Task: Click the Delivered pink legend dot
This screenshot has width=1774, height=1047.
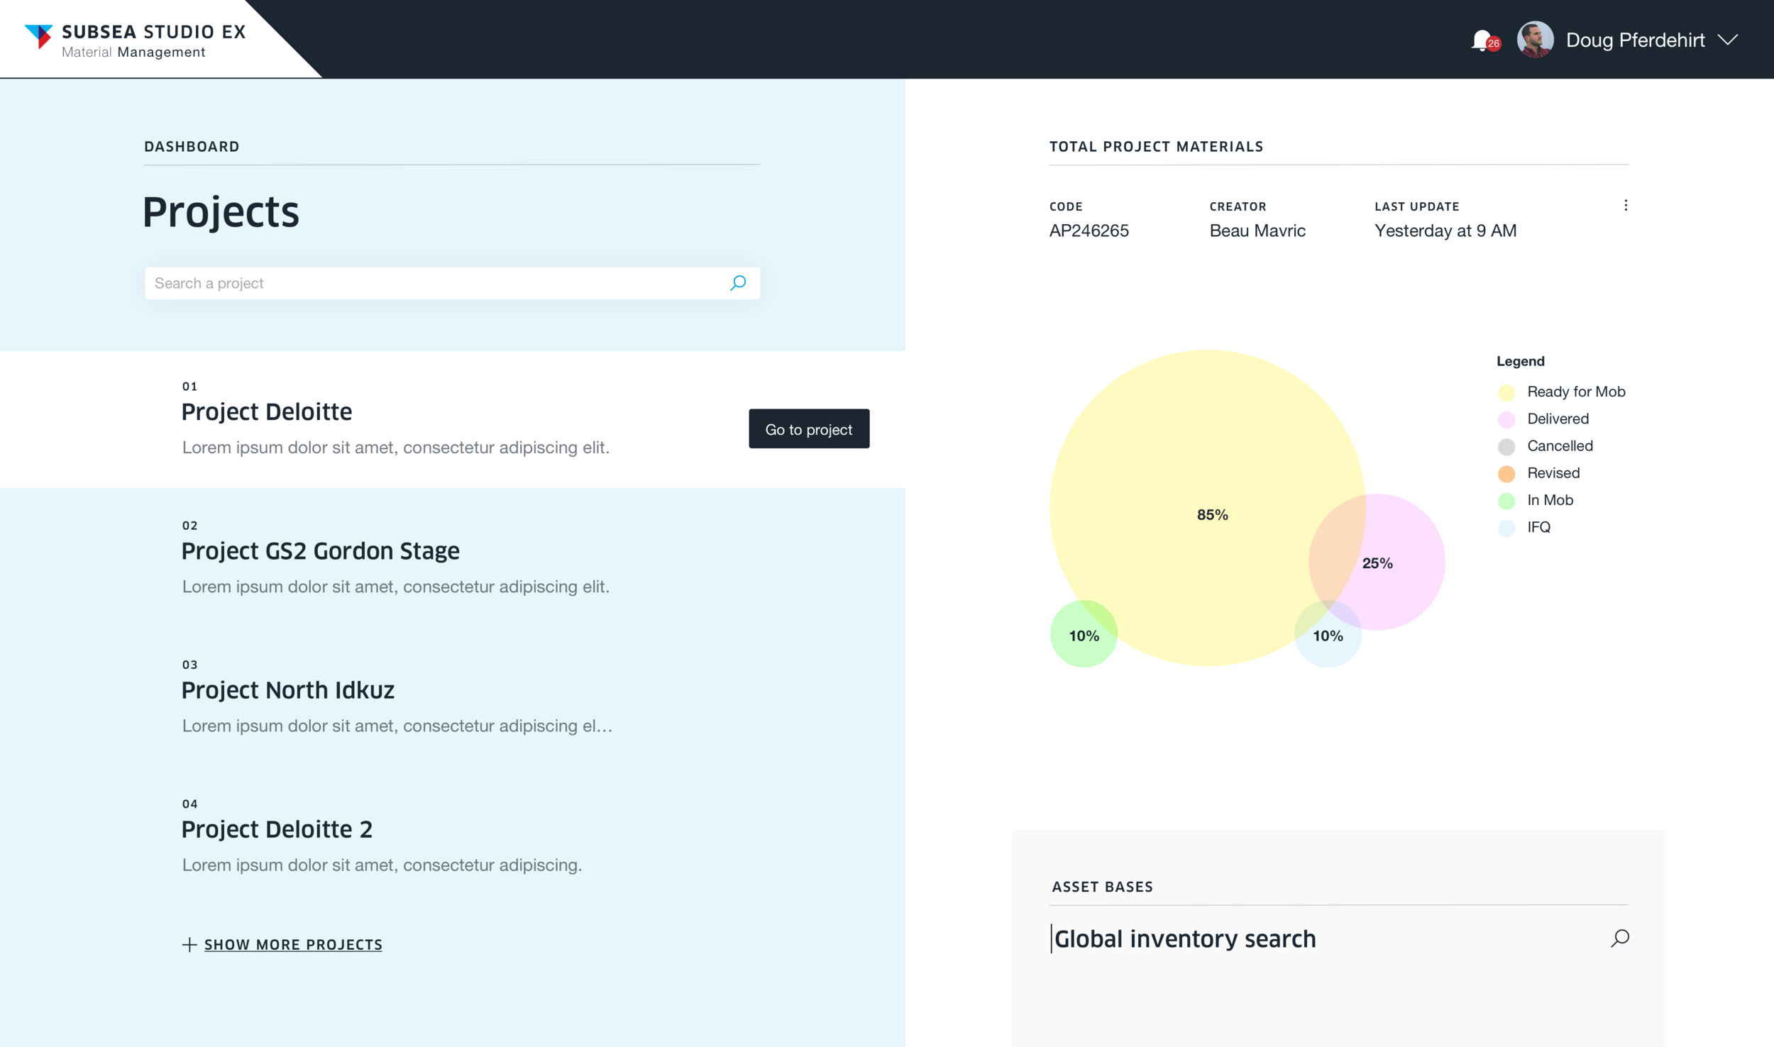Action: pos(1506,419)
